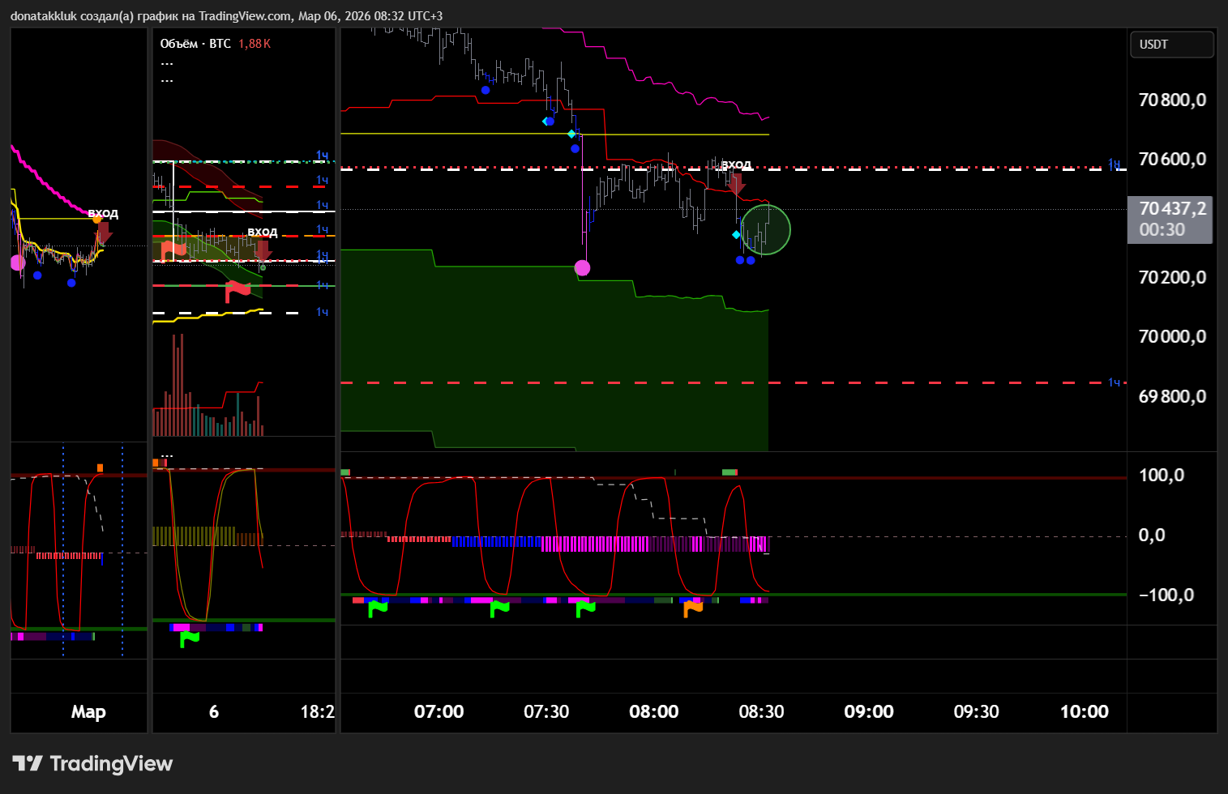Click the 'вход' label in the middle chart
The image size is (1228, 794).
click(262, 233)
